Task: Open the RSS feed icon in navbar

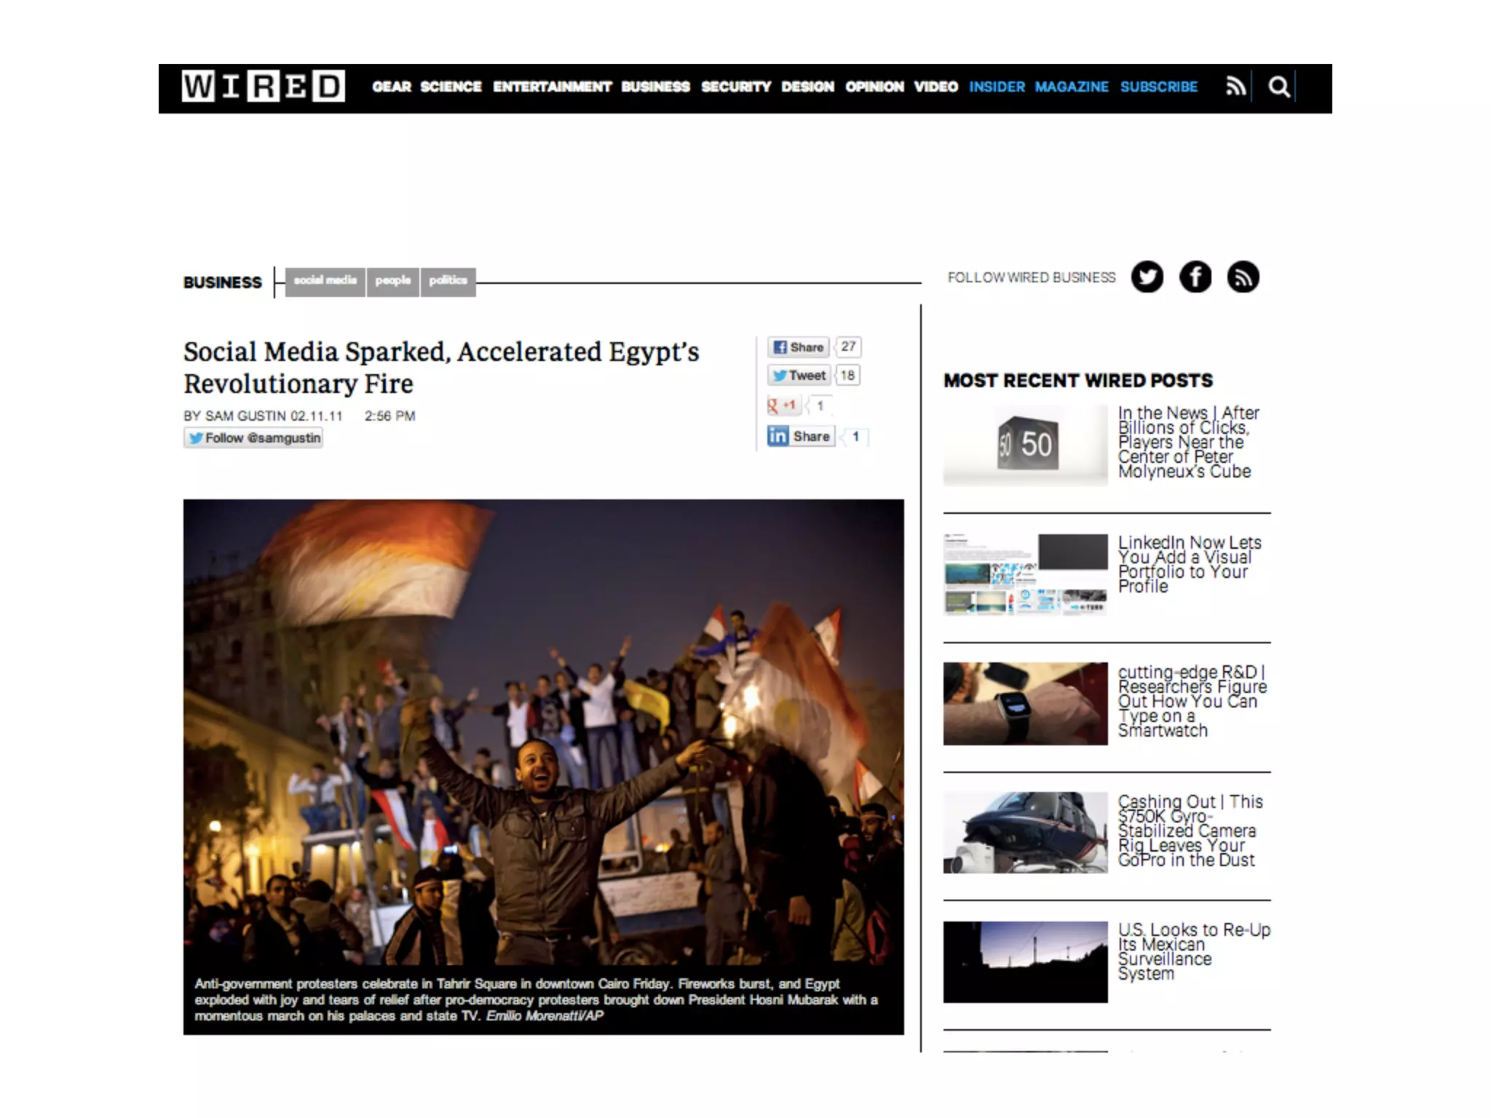Action: 1235,87
